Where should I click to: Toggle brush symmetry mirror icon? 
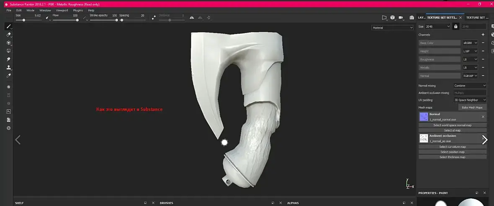click(x=192, y=18)
